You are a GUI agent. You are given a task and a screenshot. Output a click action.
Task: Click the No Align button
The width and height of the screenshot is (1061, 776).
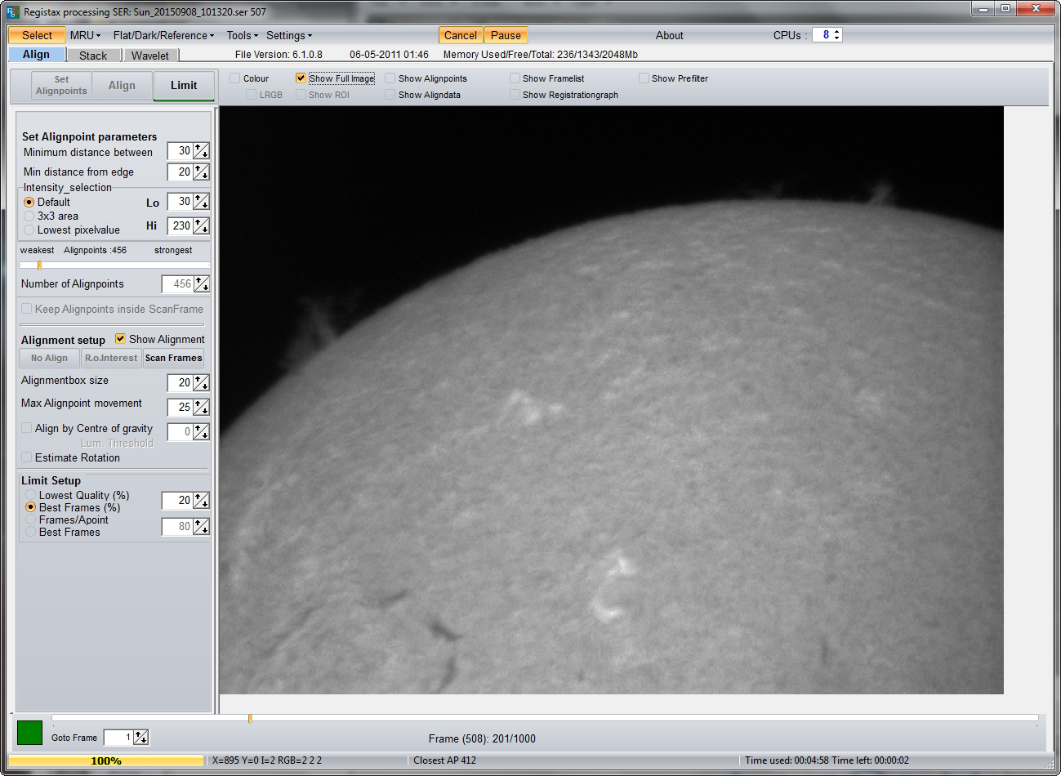click(49, 358)
